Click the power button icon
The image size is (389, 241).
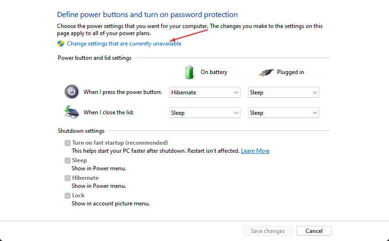coord(71,92)
